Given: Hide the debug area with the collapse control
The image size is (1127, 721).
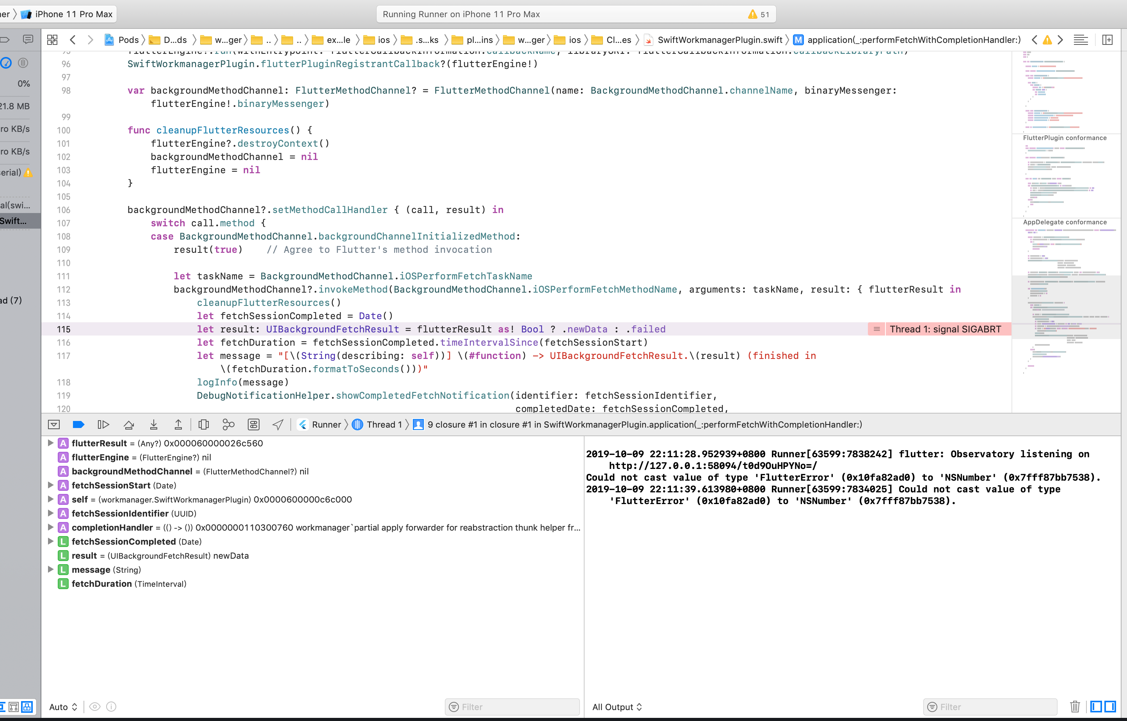Looking at the screenshot, I should [x=54, y=424].
